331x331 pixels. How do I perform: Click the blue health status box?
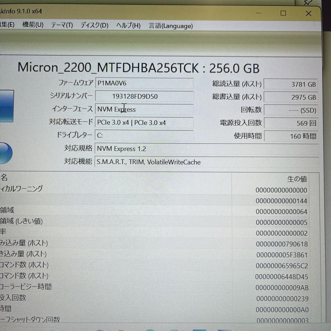click(7, 106)
